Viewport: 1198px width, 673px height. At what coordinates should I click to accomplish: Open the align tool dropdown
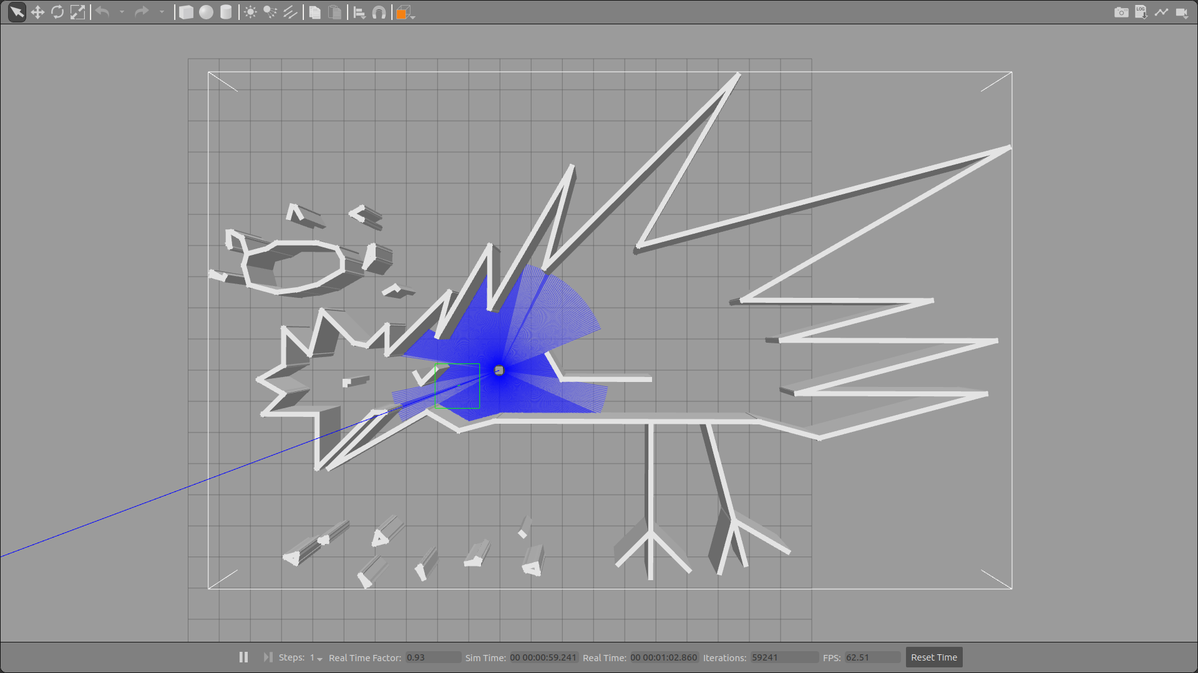coord(359,12)
